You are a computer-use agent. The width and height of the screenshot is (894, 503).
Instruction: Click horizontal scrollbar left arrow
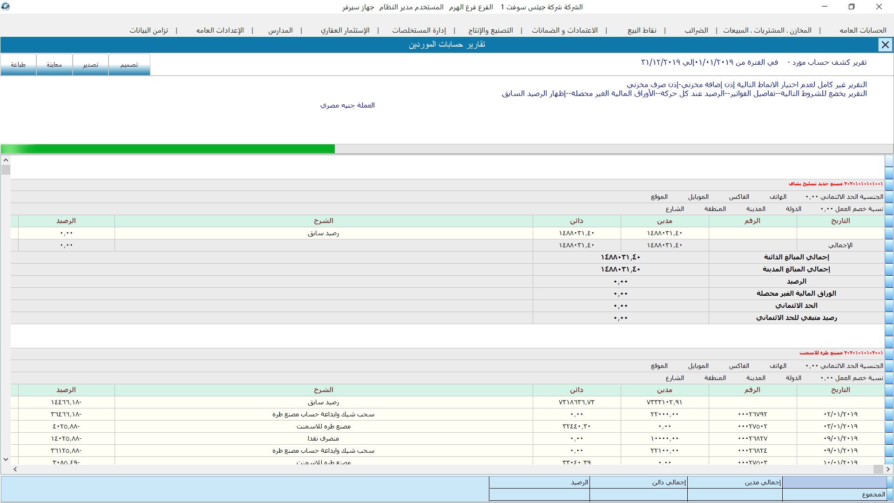15,469
